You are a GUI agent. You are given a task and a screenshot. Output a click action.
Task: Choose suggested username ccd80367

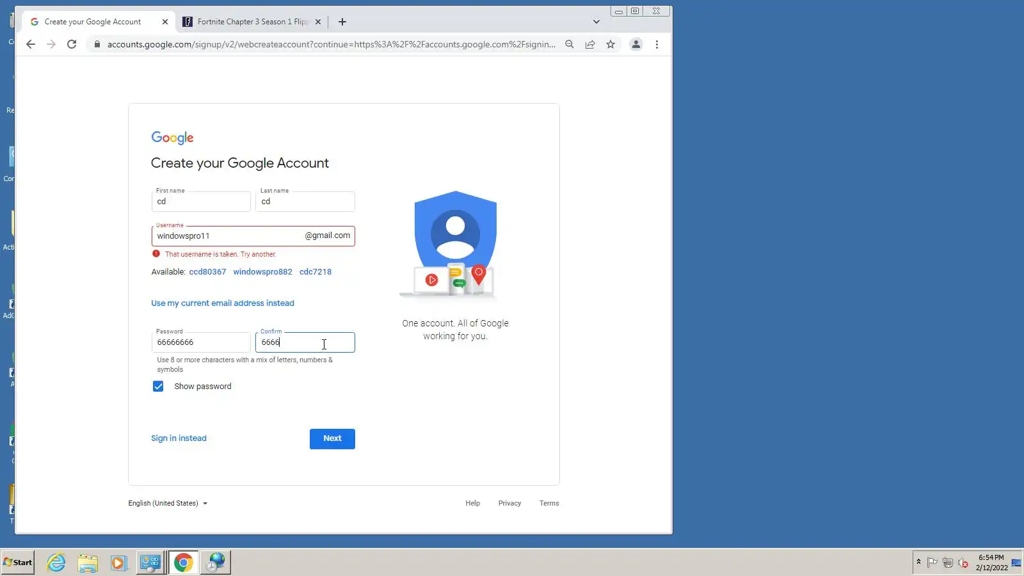tap(207, 272)
